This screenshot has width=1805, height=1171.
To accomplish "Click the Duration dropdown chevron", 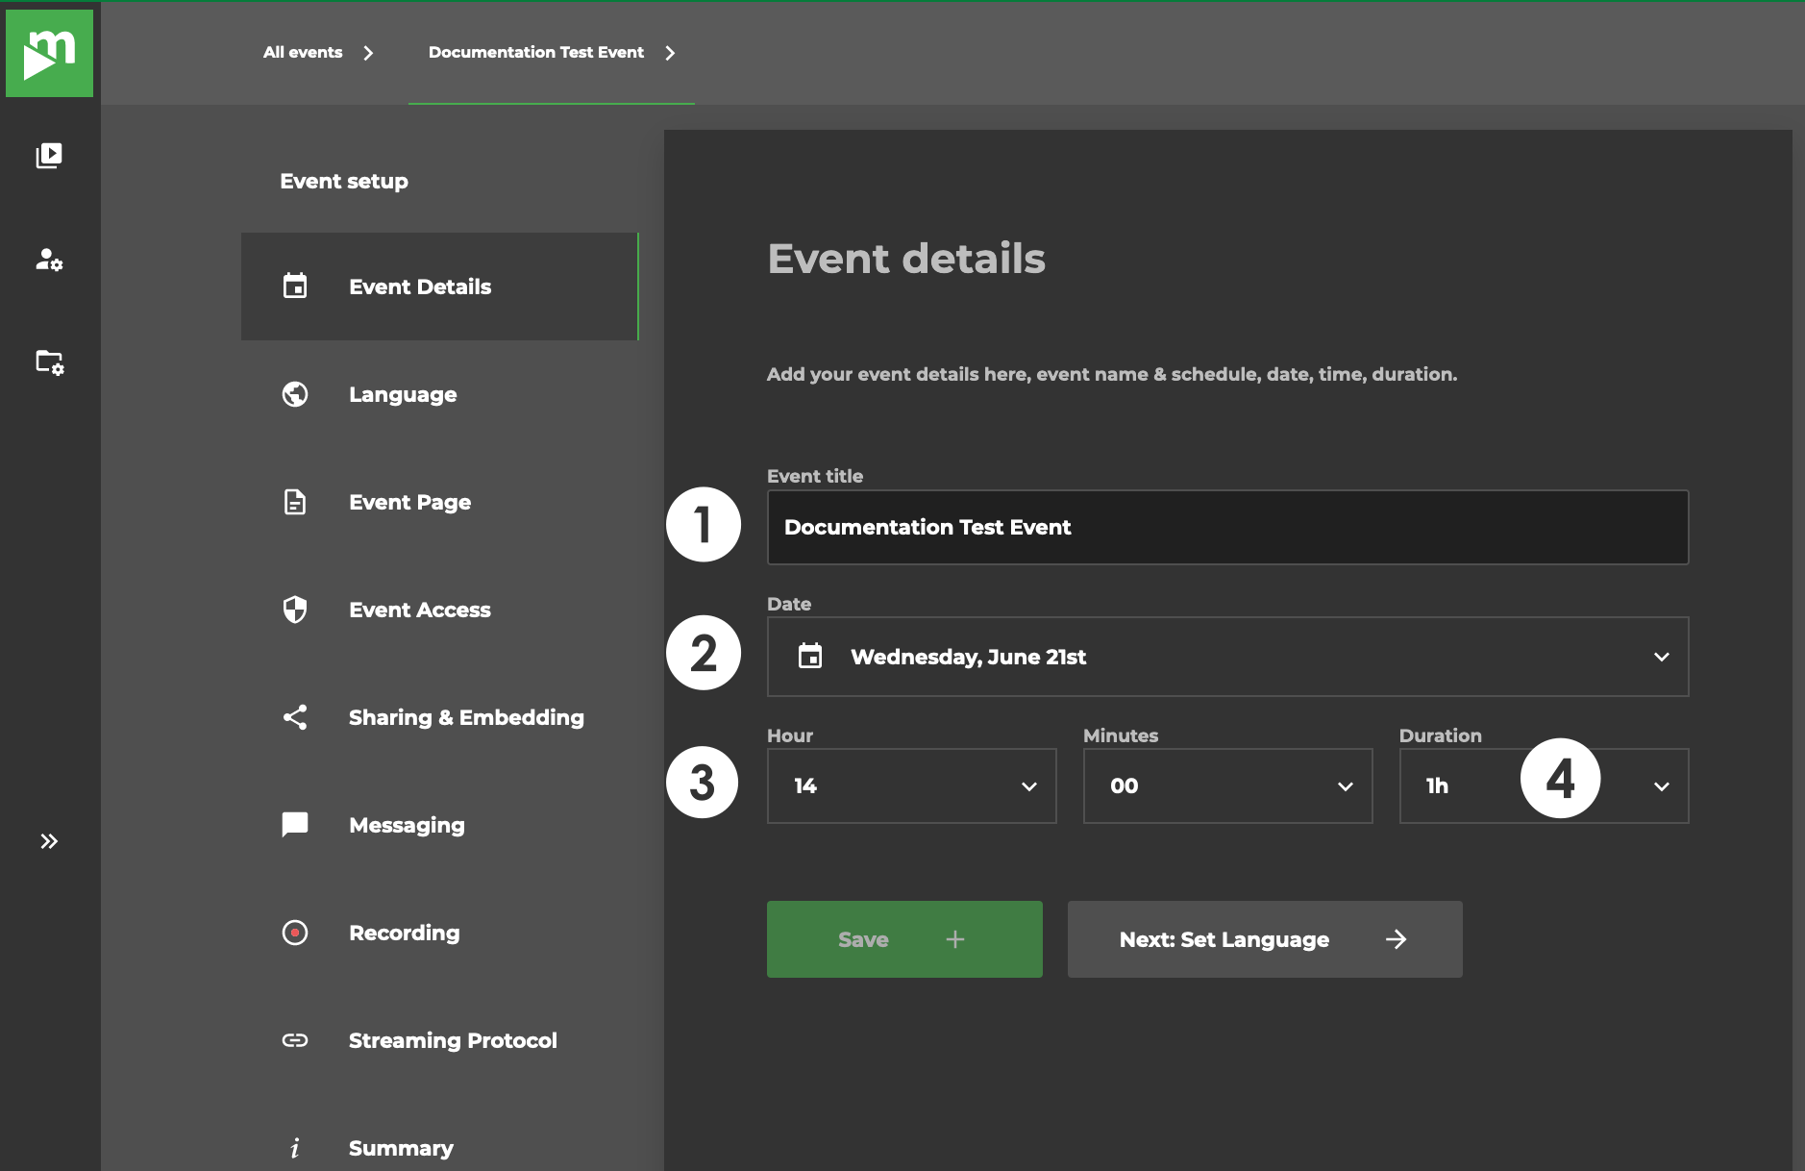I will [x=1662, y=786].
